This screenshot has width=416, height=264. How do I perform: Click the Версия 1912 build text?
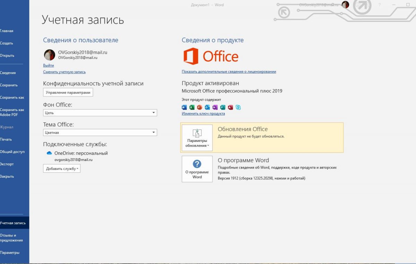click(261, 178)
